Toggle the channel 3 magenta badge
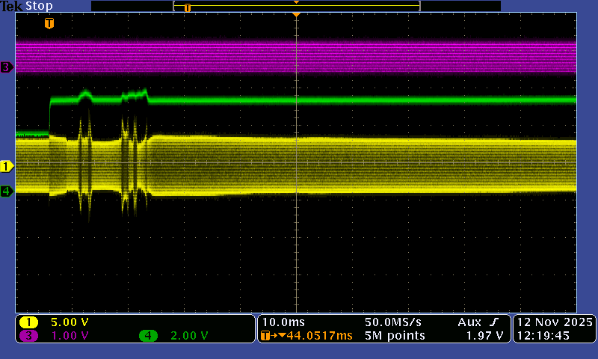 point(29,336)
